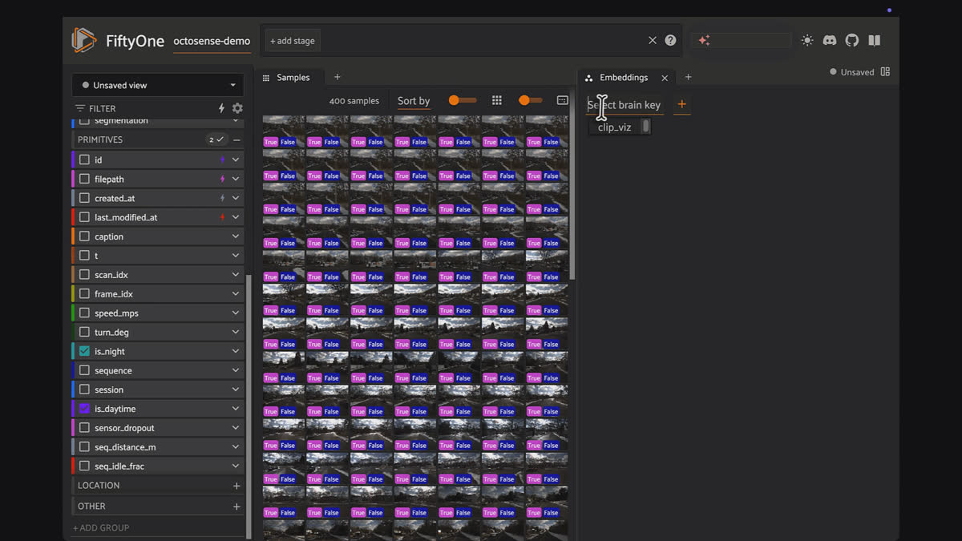The height and width of the screenshot is (541, 962).
Task: Add a new panel next to Embeddings tab
Action: (x=688, y=77)
